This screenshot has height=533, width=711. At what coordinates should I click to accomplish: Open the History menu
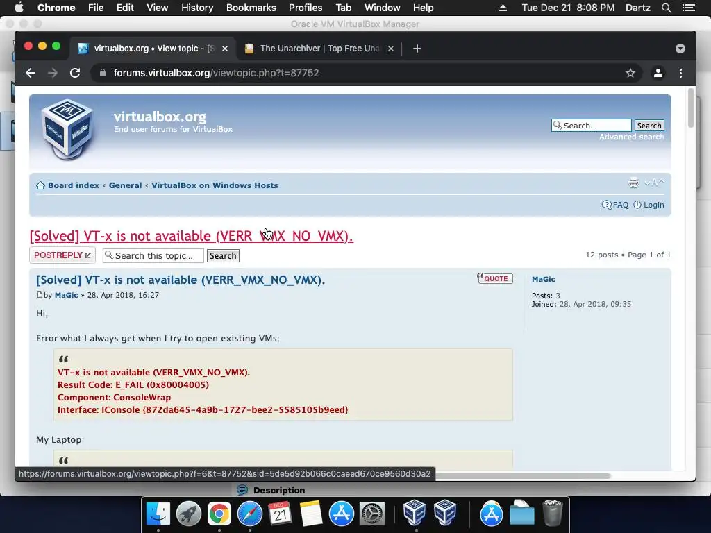coord(197,8)
